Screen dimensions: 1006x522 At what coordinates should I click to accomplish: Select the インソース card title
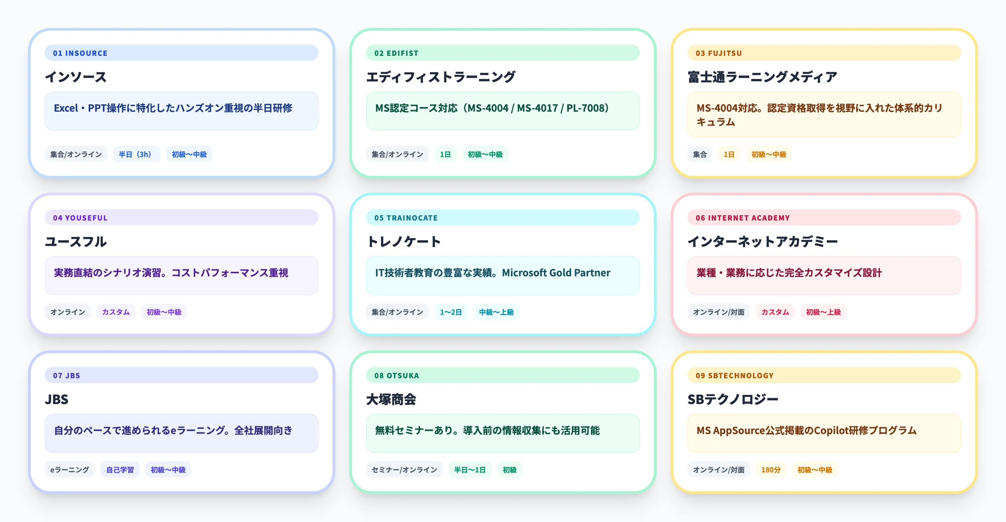coord(76,77)
